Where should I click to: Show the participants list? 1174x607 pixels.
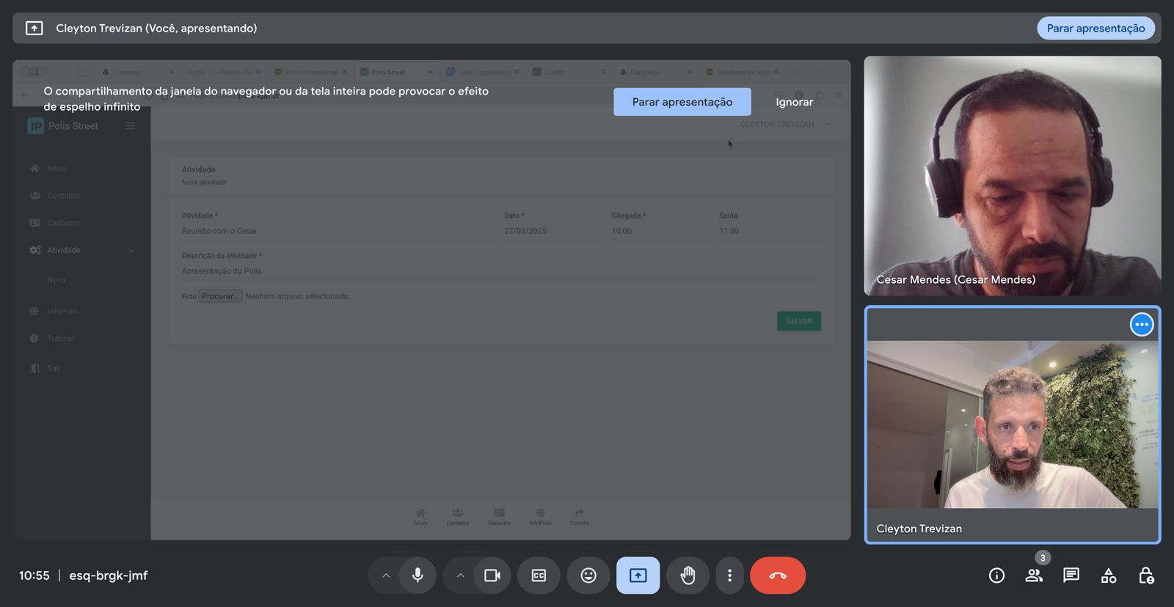point(1034,575)
